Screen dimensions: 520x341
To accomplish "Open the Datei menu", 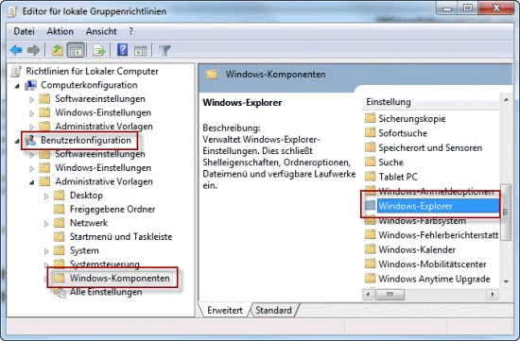I will pos(25,31).
